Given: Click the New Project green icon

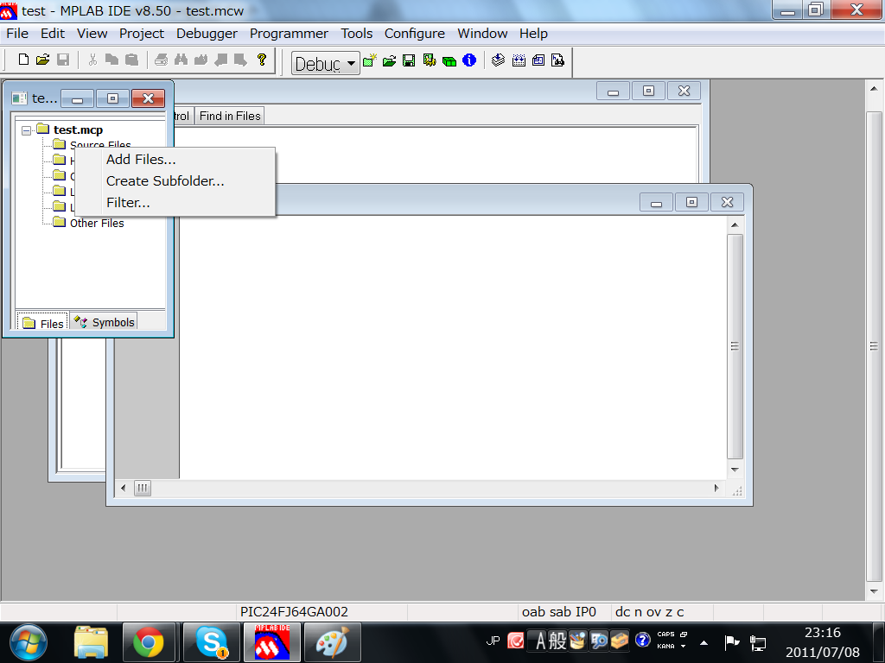Looking at the screenshot, I should pyautogui.click(x=370, y=60).
